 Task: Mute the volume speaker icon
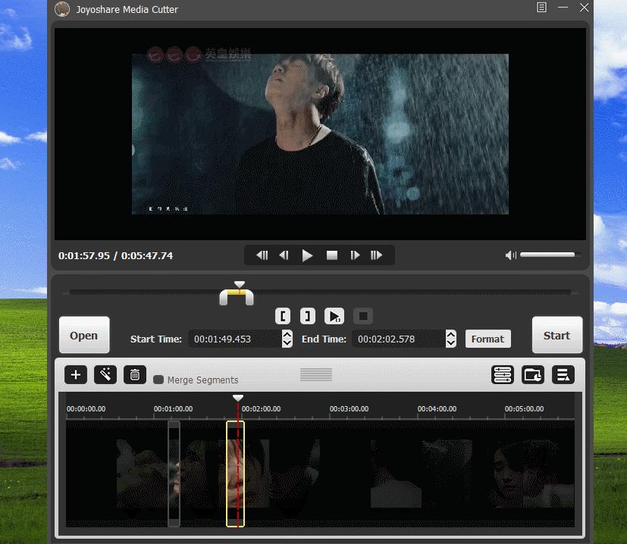[511, 255]
